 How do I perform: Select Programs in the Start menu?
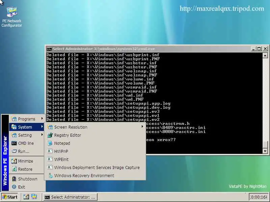coord(27,119)
